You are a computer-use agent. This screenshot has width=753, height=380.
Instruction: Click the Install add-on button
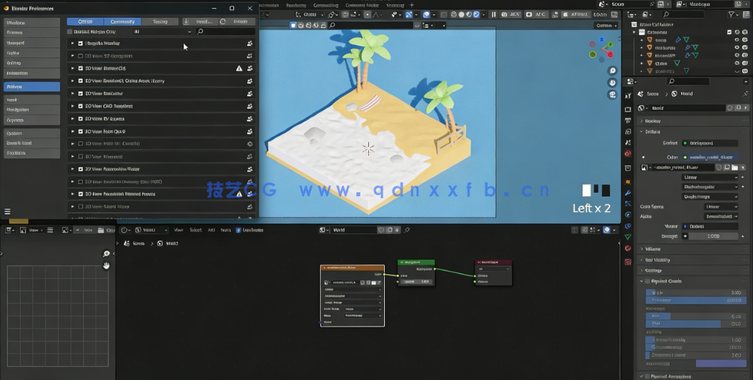pos(200,22)
